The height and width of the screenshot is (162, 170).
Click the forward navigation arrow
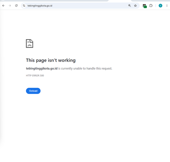(x=10, y=5)
